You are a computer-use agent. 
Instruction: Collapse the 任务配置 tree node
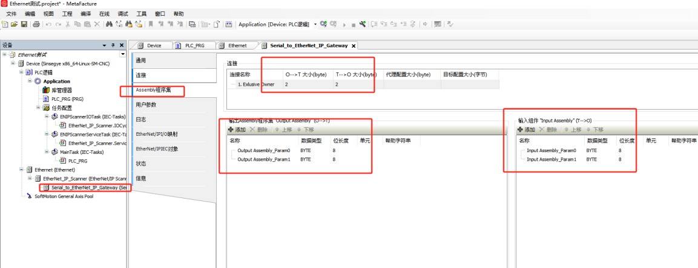pos(38,107)
